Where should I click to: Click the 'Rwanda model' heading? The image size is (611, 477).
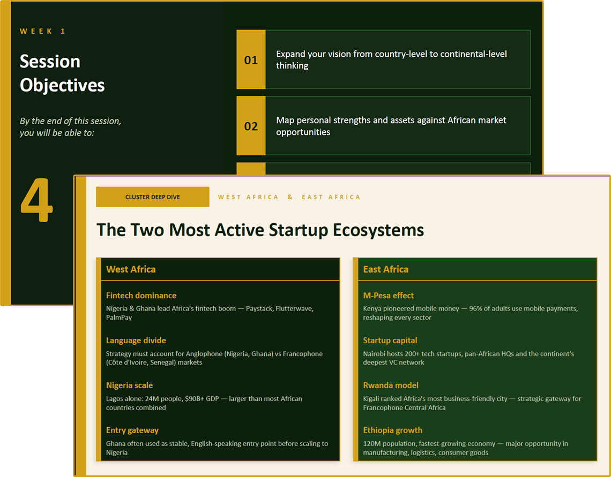click(x=391, y=385)
